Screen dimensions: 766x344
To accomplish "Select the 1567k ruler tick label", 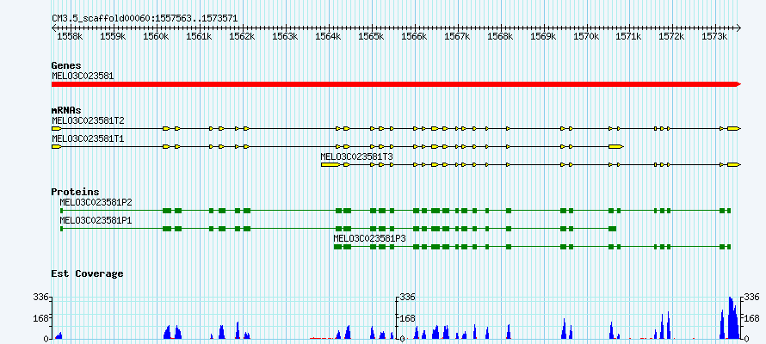I will pyautogui.click(x=458, y=37).
